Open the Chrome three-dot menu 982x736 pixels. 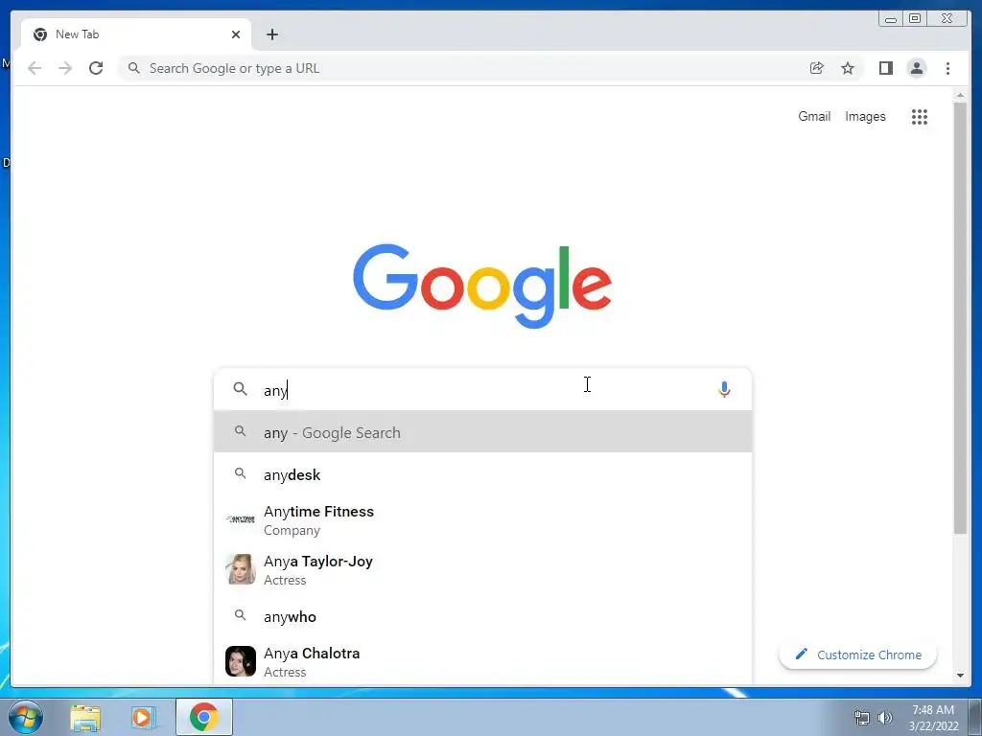(x=947, y=68)
